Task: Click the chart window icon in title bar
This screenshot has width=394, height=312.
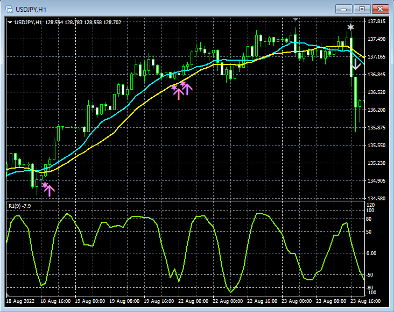Action: coord(9,10)
